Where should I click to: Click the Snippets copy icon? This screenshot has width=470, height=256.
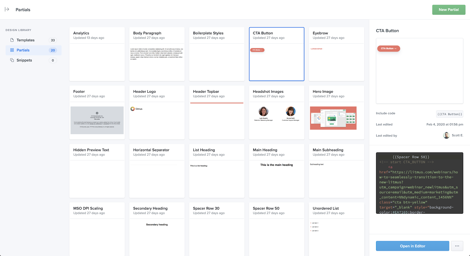tap(12, 60)
